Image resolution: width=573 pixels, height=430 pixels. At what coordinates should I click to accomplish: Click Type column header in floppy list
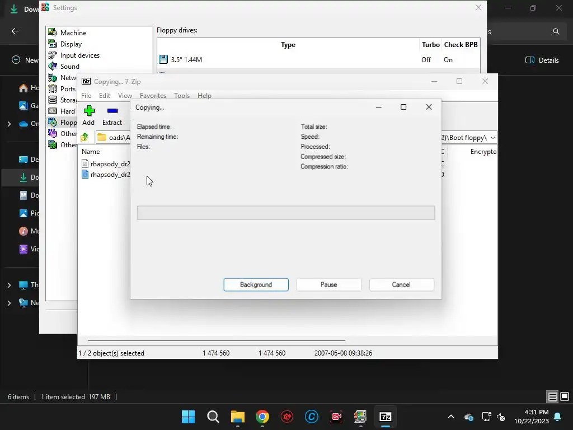coord(288,45)
